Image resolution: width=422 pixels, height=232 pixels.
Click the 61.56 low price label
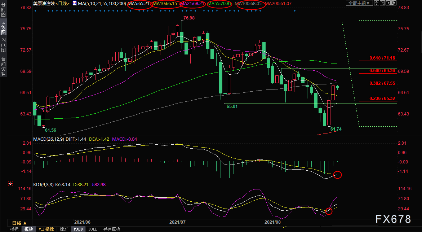(50, 130)
